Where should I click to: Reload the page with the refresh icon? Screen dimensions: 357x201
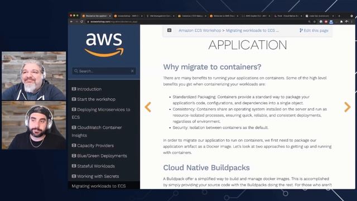(x=82, y=22)
